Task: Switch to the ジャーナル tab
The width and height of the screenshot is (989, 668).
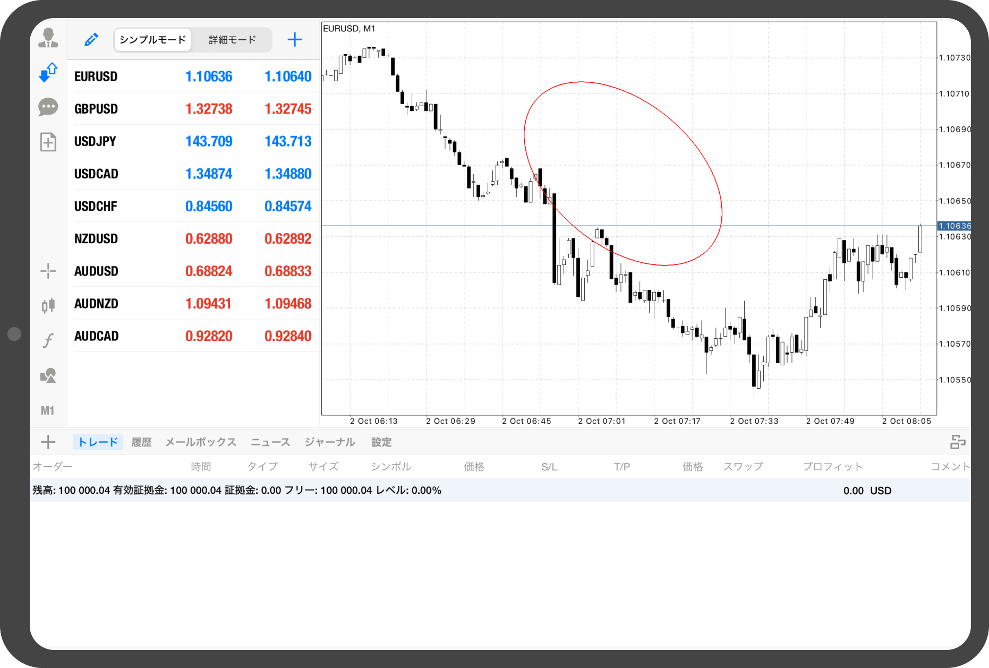Action: (x=330, y=442)
